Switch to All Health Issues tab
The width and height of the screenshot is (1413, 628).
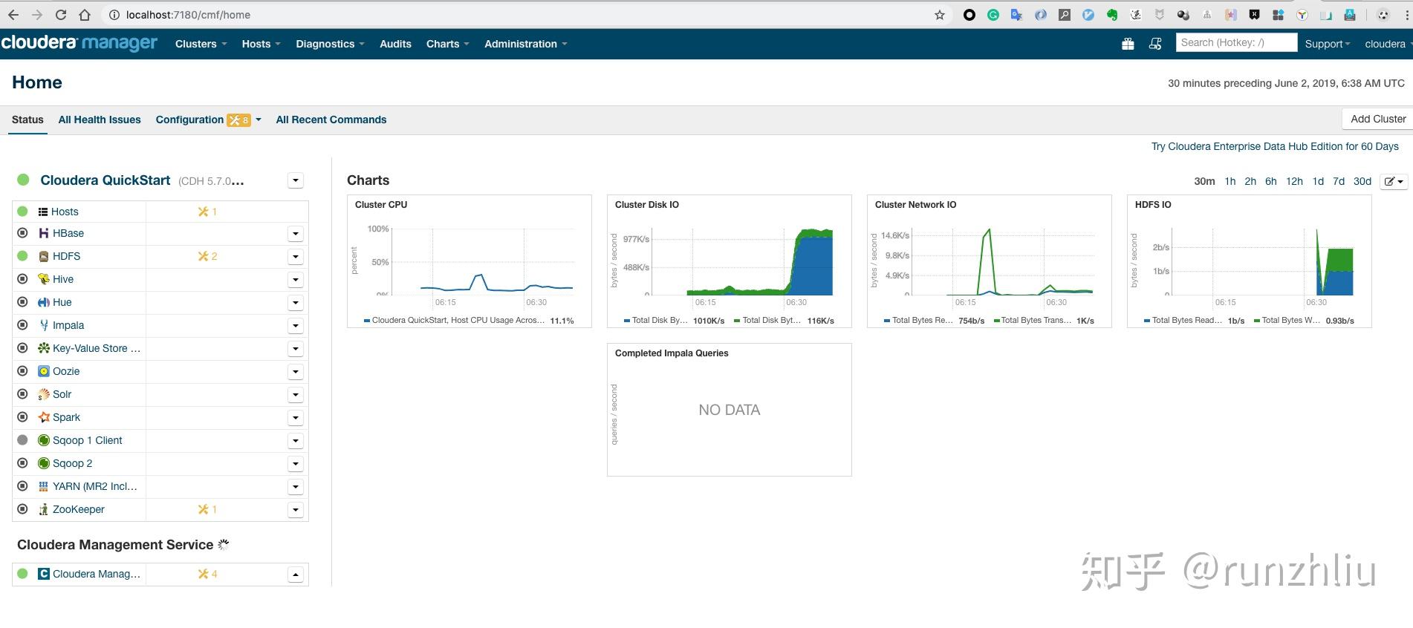[100, 120]
